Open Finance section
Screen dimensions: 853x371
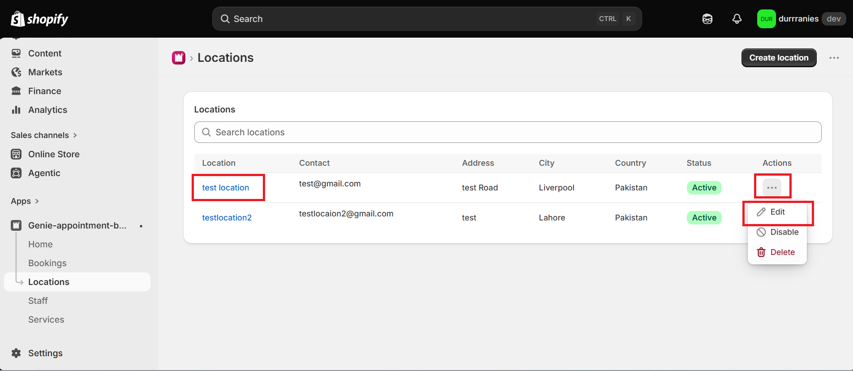[x=44, y=91]
